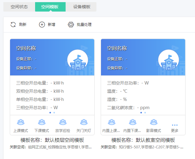Click the 刷新 refresh icon

(13, 25)
